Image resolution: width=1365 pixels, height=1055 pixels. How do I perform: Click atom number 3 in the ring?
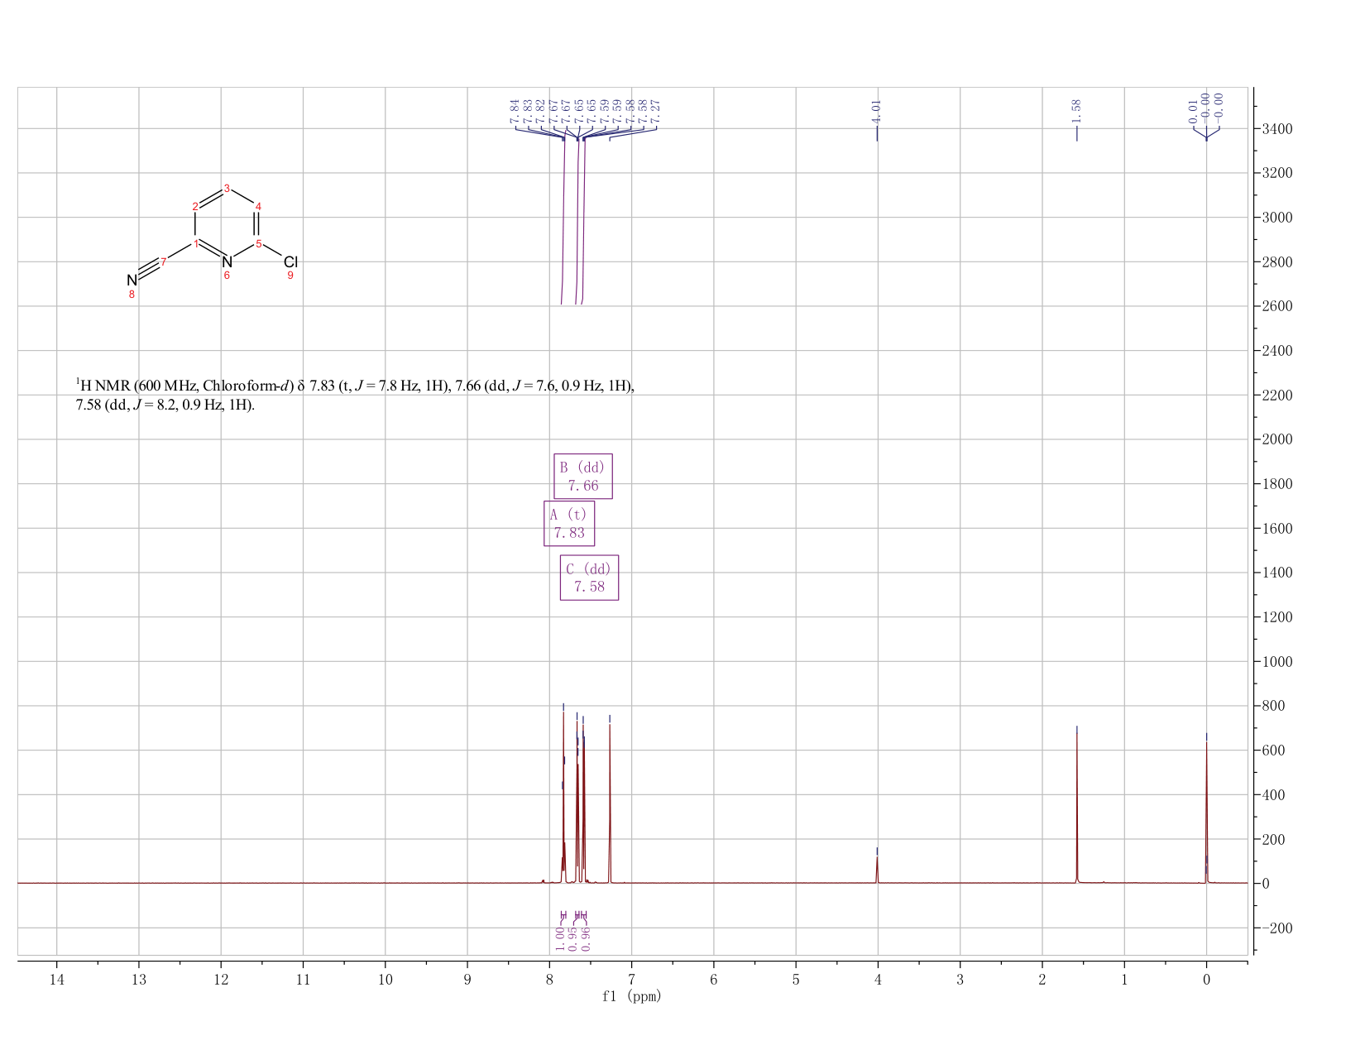[x=227, y=189]
